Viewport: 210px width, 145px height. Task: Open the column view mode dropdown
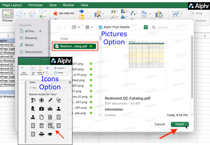tap(76, 27)
